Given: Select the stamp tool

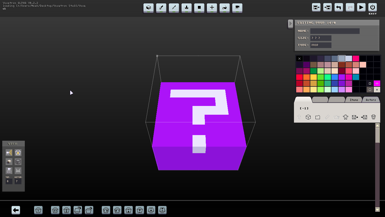Looking at the screenshot, I should point(187,8).
